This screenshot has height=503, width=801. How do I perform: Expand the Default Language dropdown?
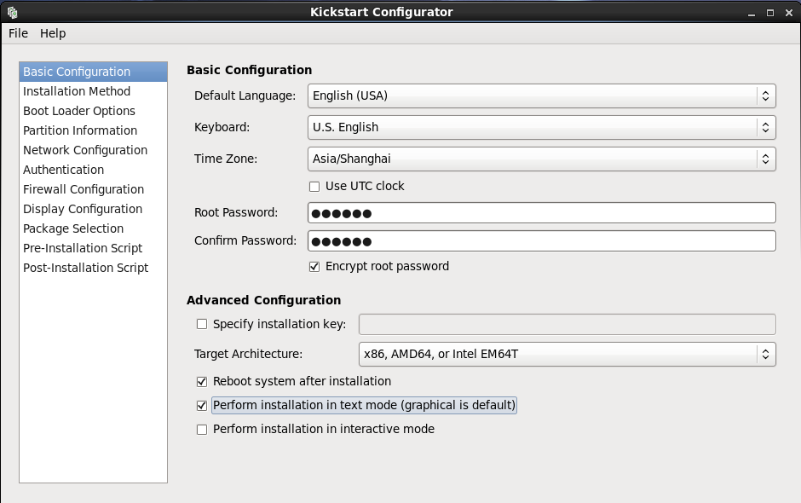coord(541,95)
